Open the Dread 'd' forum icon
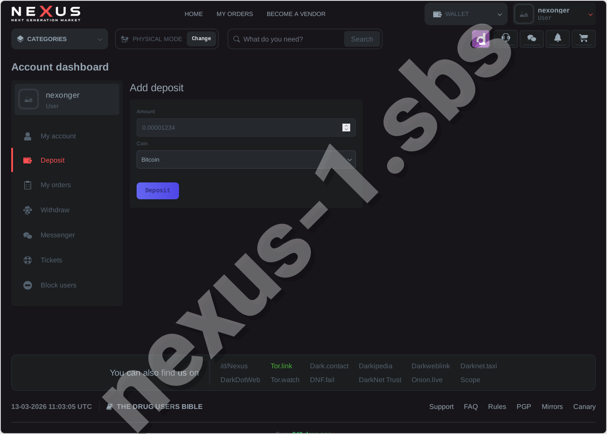The height and width of the screenshot is (434, 607). coord(480,39)
